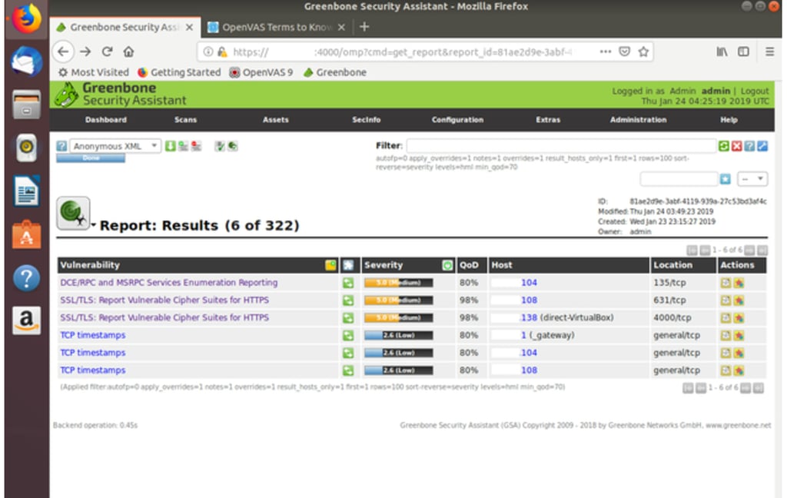Add report to assets icon
This screenshot has height=498, width=787.
(183, 146)
